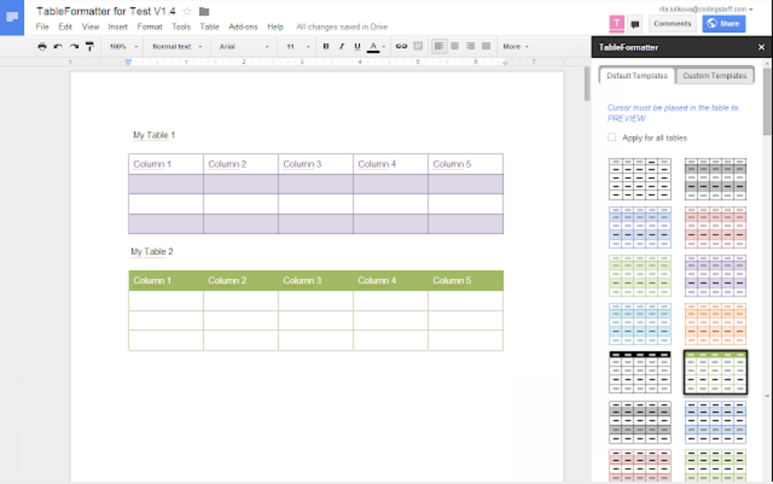Select center alignment
Screen dimensions: 773x484
(x=455, y=46)
